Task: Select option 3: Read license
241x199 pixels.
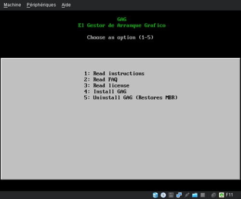Action: coord(107,85)
